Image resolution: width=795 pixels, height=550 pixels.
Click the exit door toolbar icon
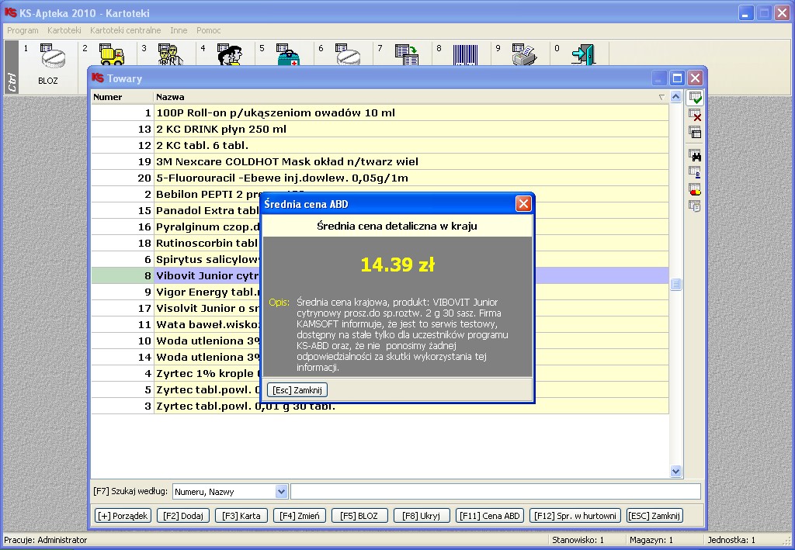click(x=582, y=56)
